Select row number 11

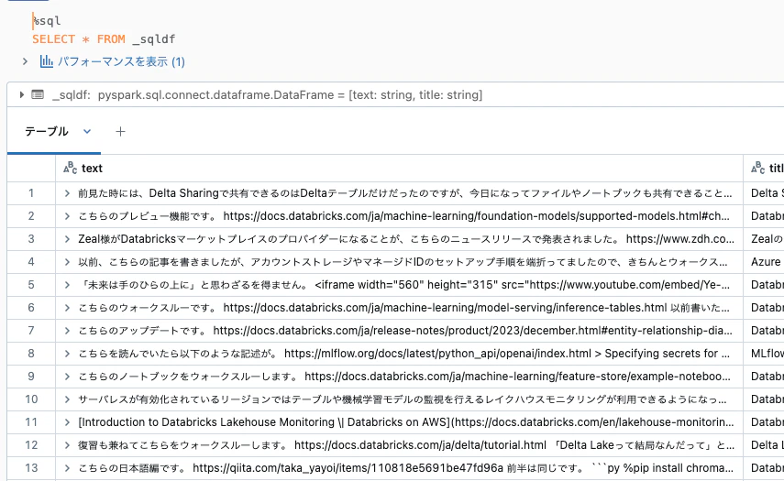[x=31, y=422]
